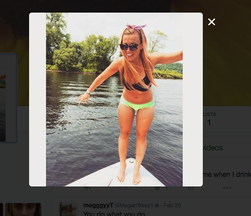Click the 'me when I drink' tweet text

point(227,174)
